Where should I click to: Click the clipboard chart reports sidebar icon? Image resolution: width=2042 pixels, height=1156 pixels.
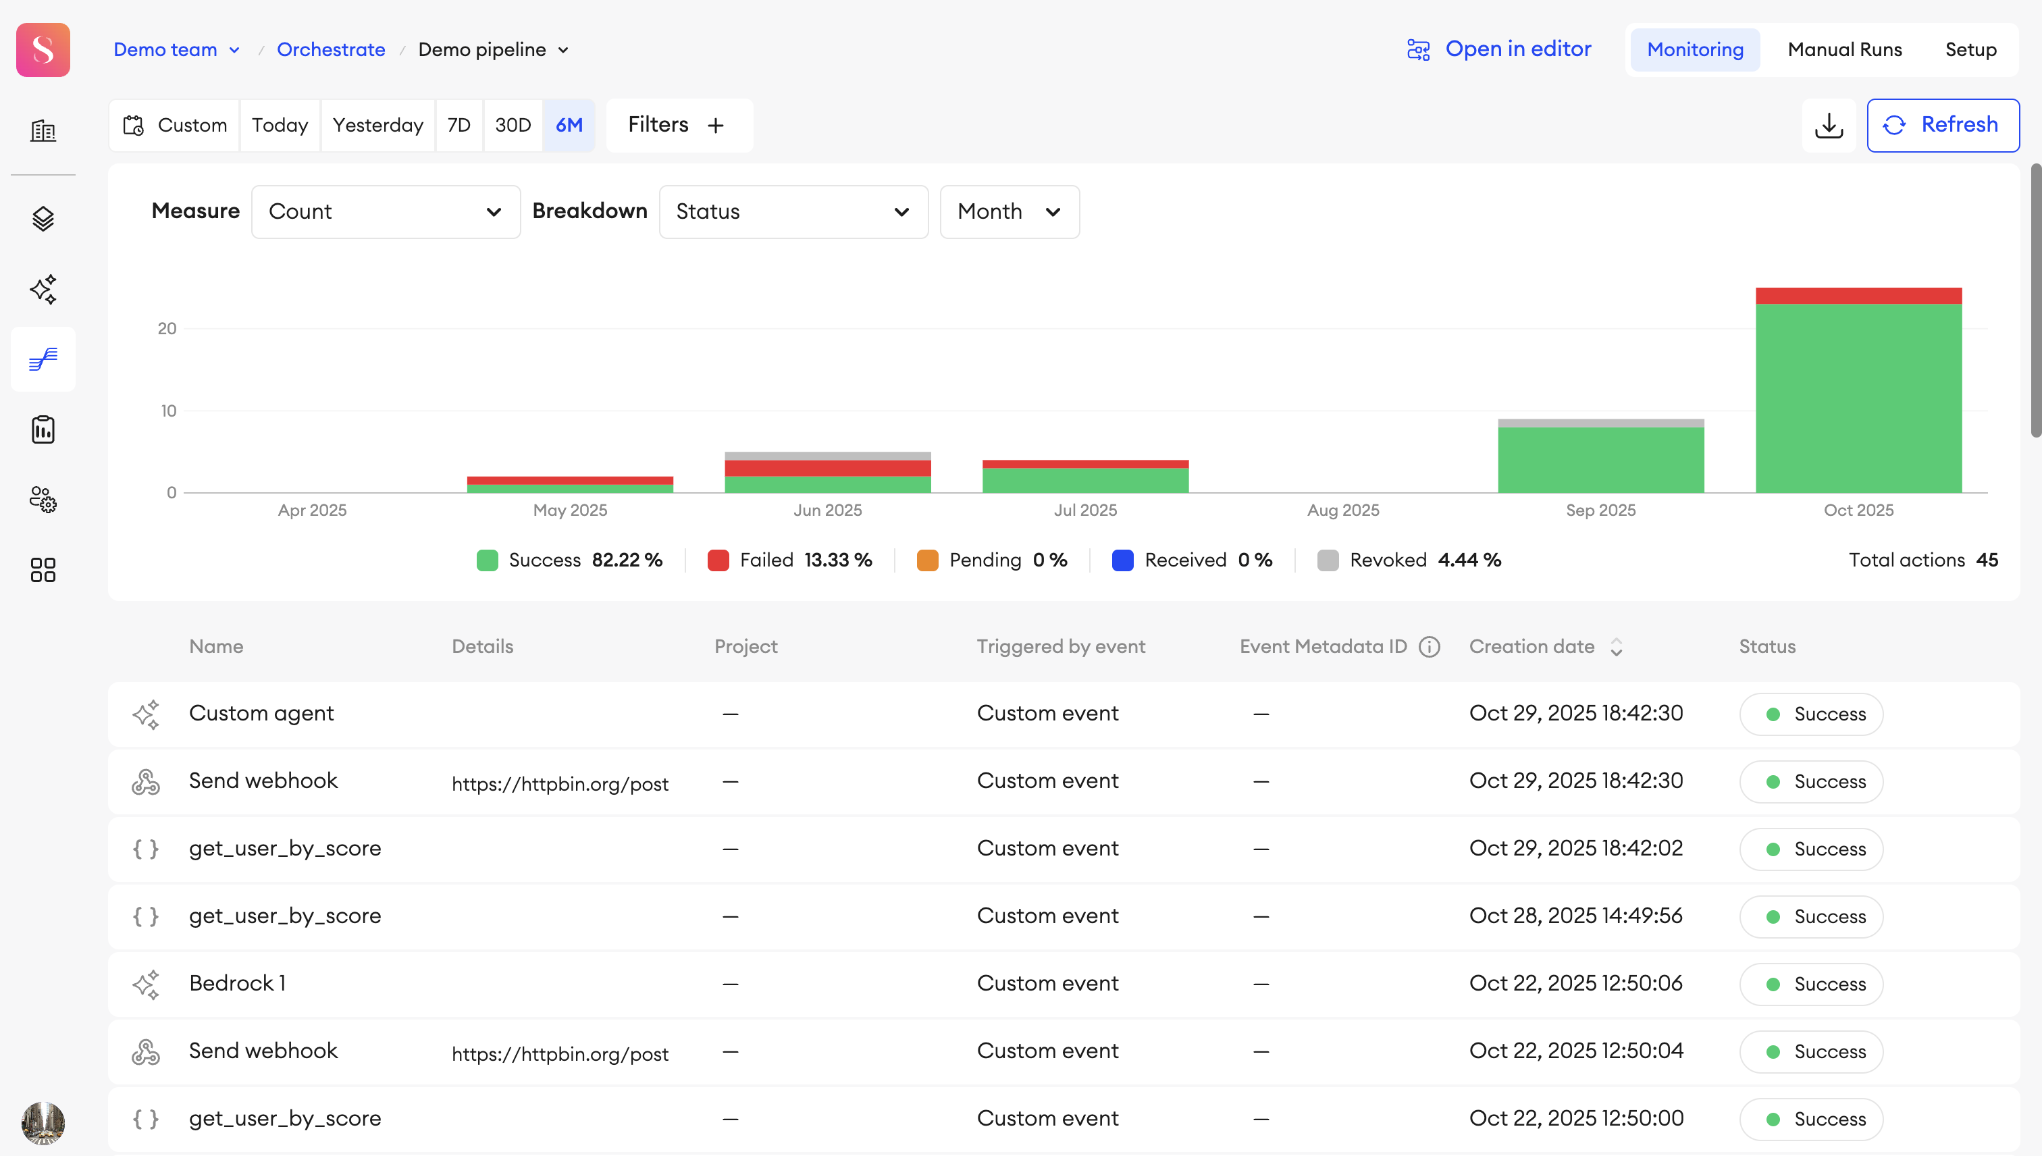click(x=43, y=429)
